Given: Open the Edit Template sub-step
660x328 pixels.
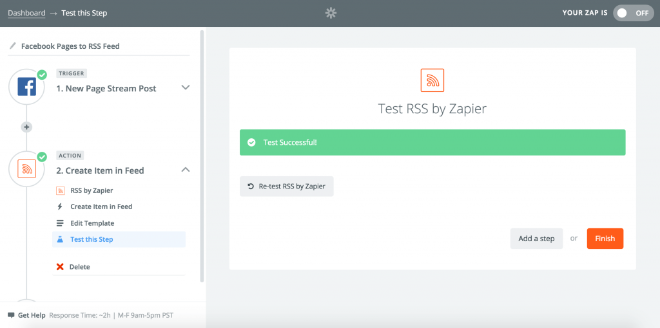Looking at the screenshot, I should coord(92,223).
